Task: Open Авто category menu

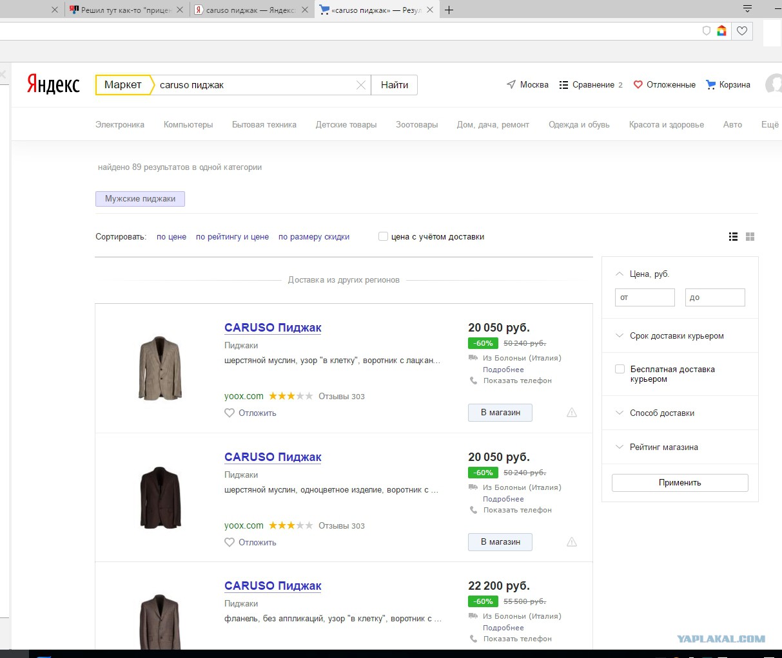Action: (732, 125)
